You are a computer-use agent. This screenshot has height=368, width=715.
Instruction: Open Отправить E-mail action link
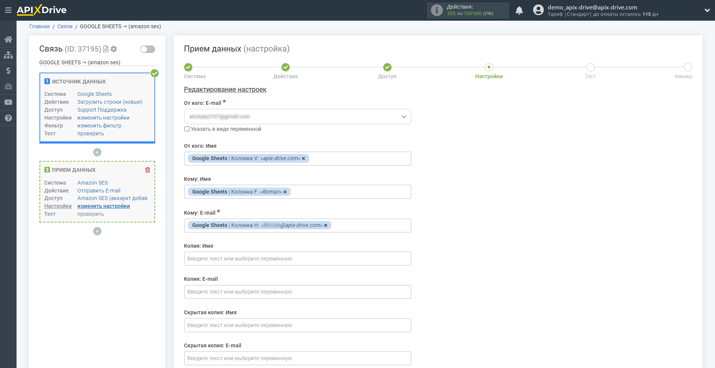click(x=99, y=191)
